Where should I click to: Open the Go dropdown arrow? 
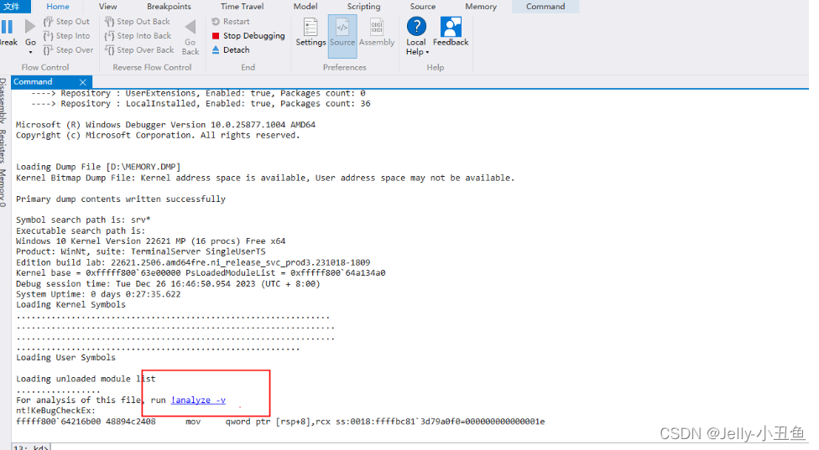pos(30,52)
